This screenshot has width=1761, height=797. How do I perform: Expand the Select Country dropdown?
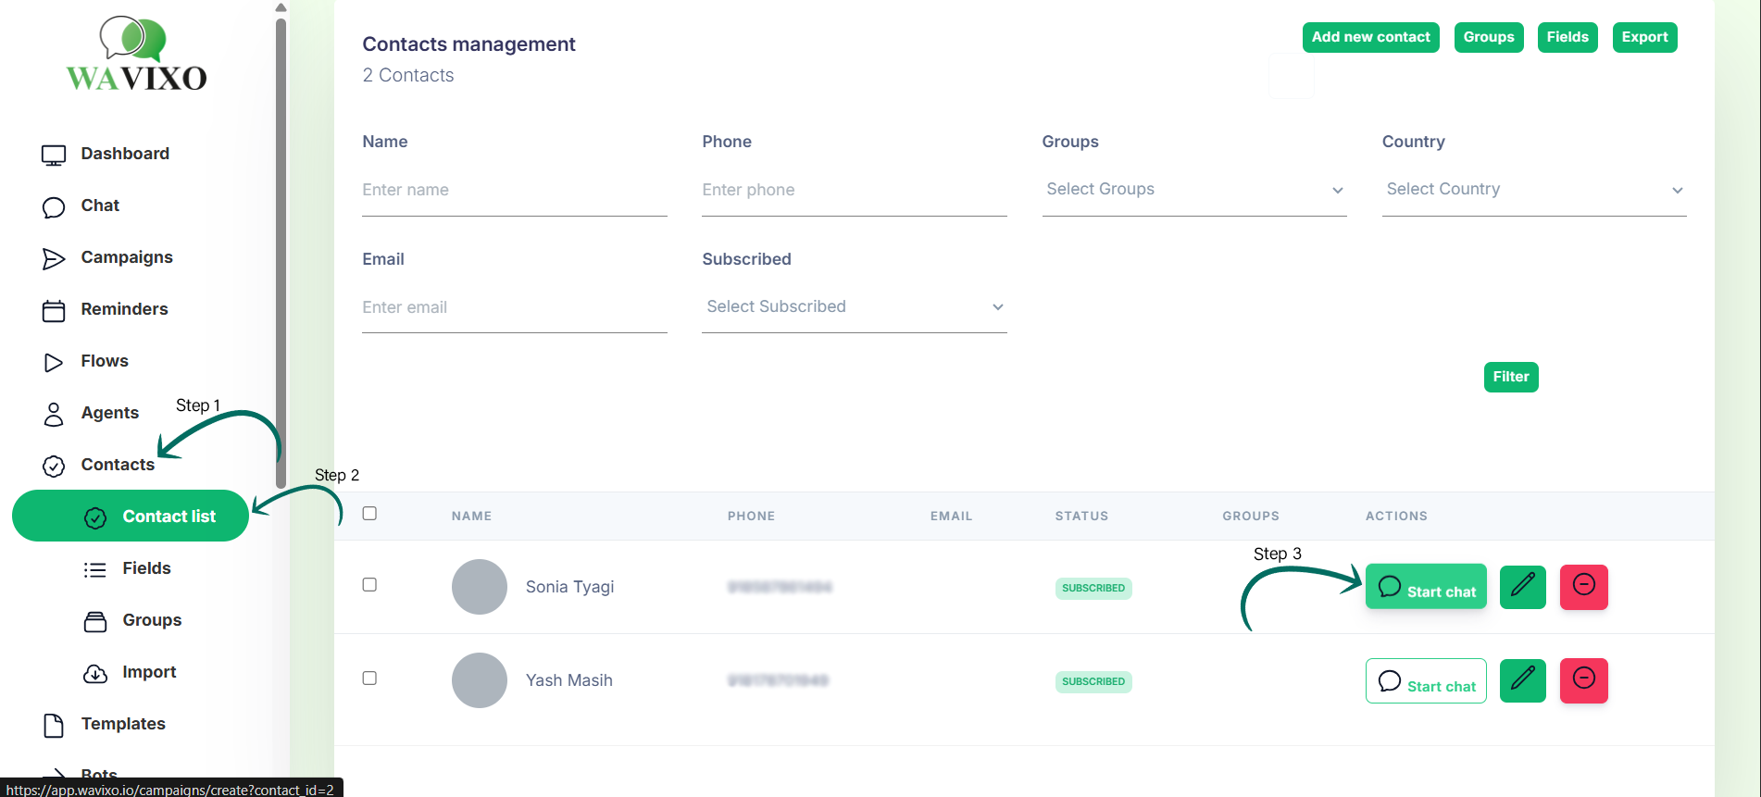(1533, 190)
